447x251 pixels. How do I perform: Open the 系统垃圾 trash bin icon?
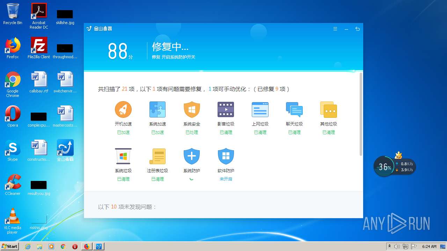pos(123,156)
